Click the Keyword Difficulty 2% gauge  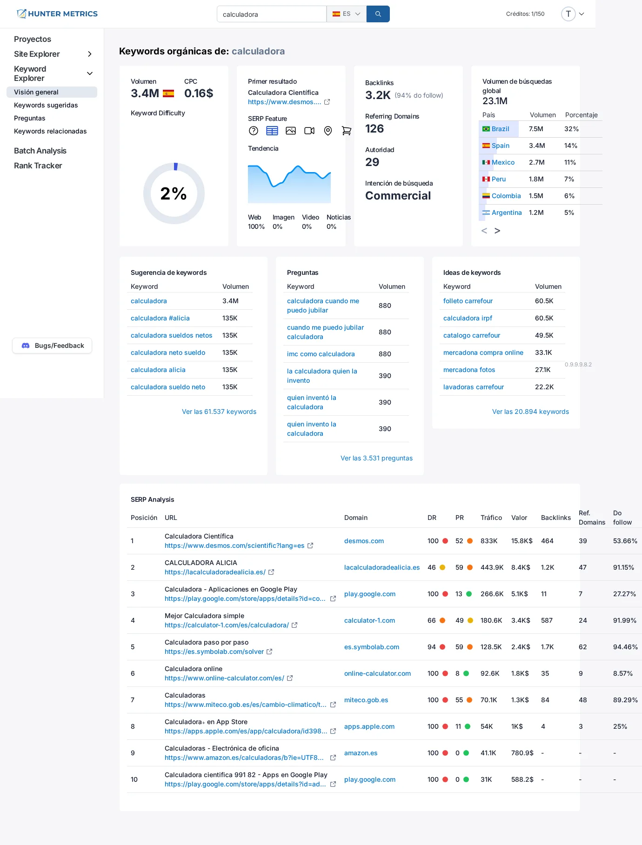click(174, 193)
